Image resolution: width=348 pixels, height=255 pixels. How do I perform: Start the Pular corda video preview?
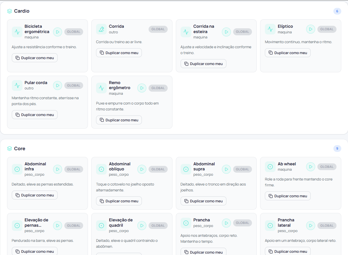58,85
